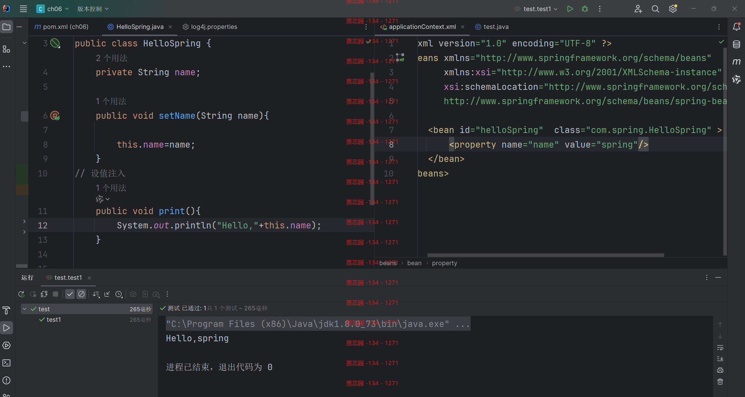Image resolution: width=745 pixels, height=397 pixels.
Task: Open the main hamburger menu
Action: [23, 9]
